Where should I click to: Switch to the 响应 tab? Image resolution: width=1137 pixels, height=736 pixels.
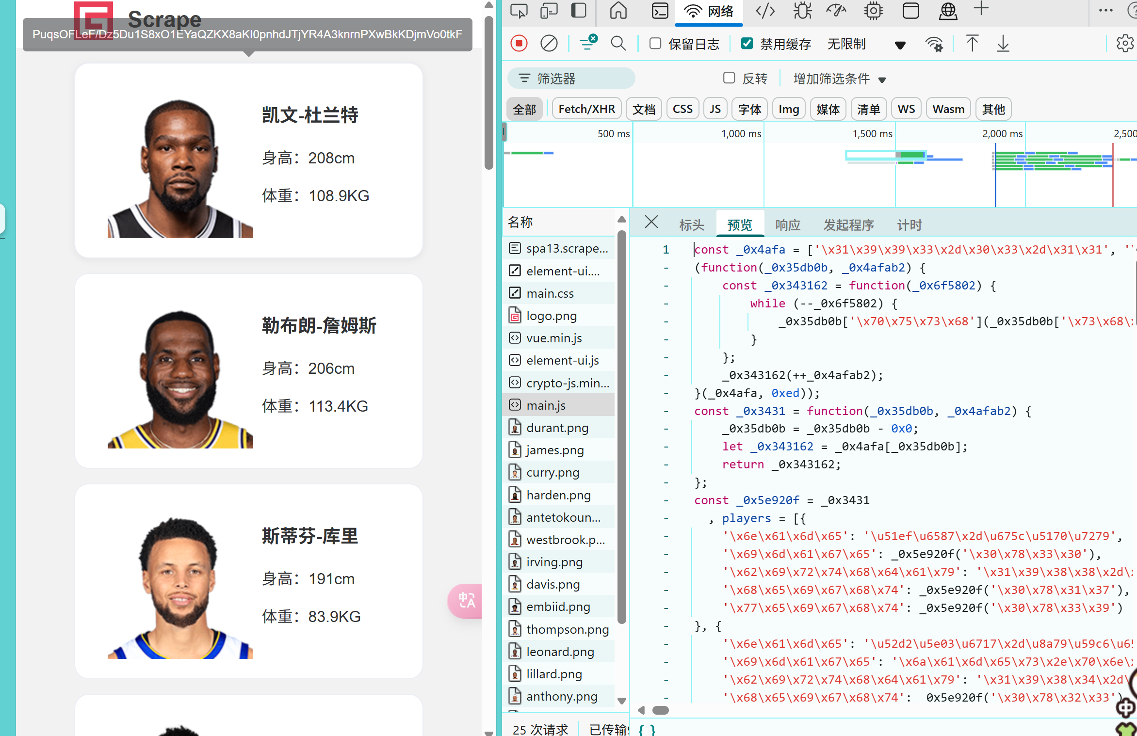click(x=787, y=224)
